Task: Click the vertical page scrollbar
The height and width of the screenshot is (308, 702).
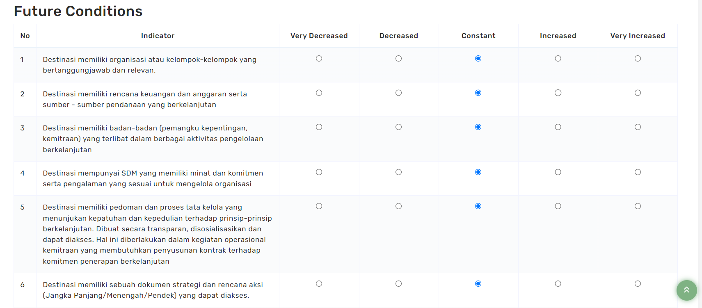Action: [x=700, y=154]
